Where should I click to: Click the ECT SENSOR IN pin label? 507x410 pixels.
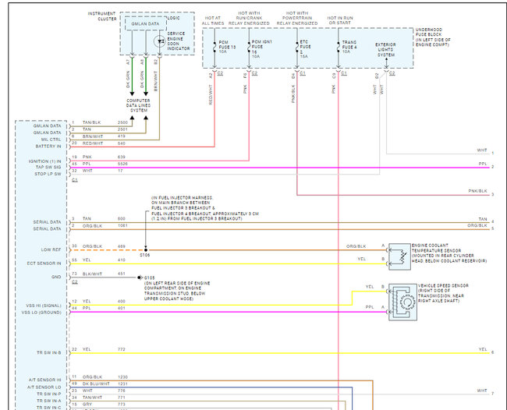pos(44,263)
